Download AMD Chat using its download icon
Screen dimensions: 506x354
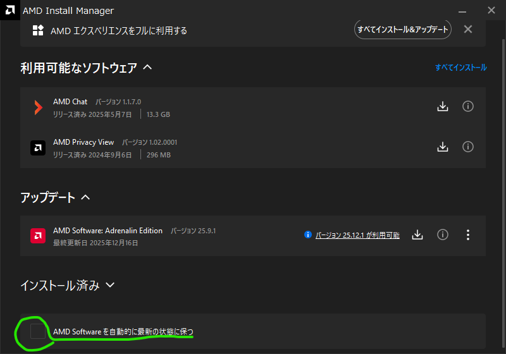442,106
